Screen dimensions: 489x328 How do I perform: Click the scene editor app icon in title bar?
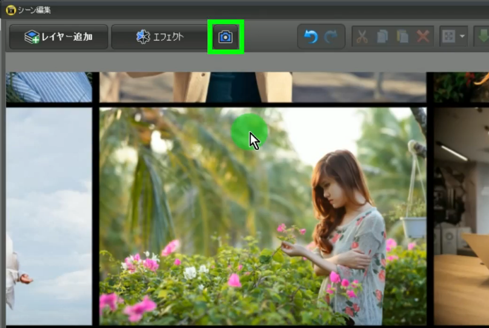10,9
